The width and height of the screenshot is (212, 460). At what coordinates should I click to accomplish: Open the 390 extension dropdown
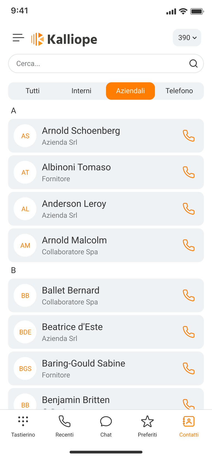(x=187, y=38)
